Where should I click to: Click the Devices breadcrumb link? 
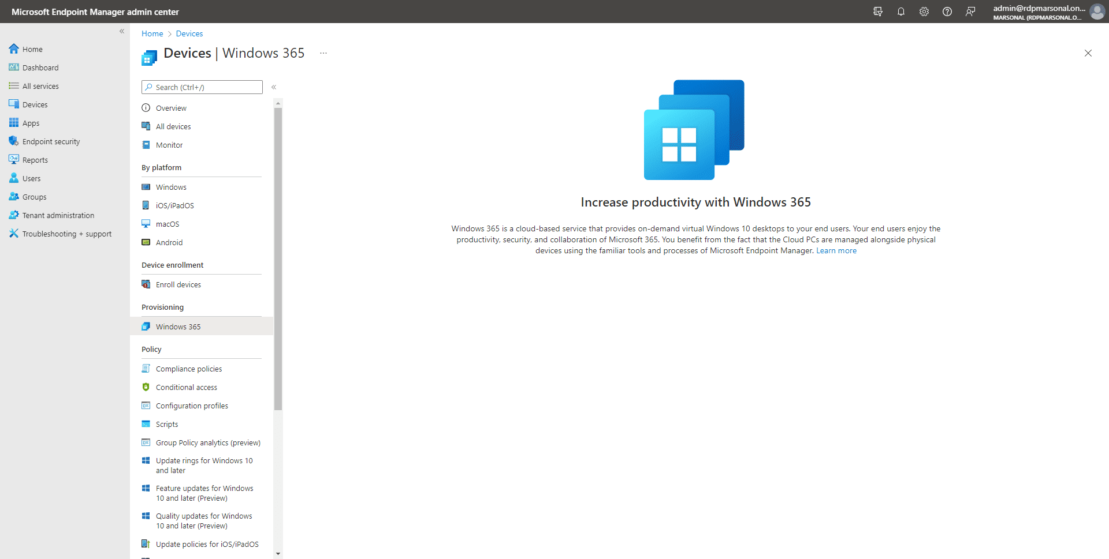click(189, 33)
